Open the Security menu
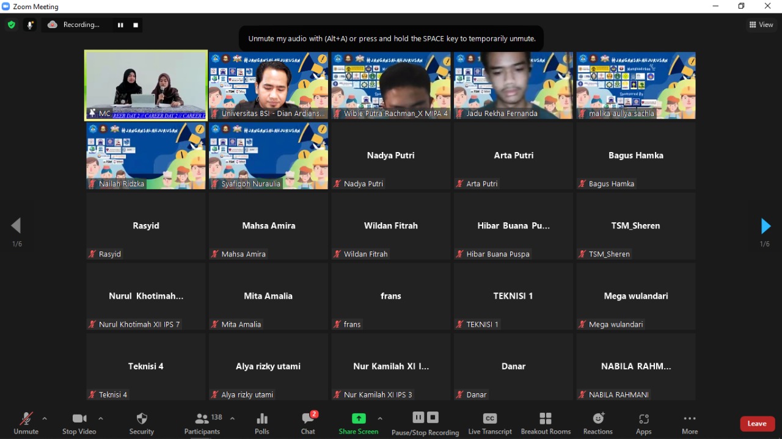The image size is (782, 439). click(142, 423)
